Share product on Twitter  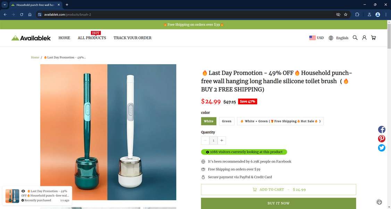coord(382,148)
